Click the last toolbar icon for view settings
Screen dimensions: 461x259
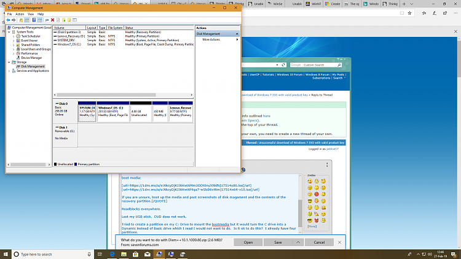[x=74, y=20]
